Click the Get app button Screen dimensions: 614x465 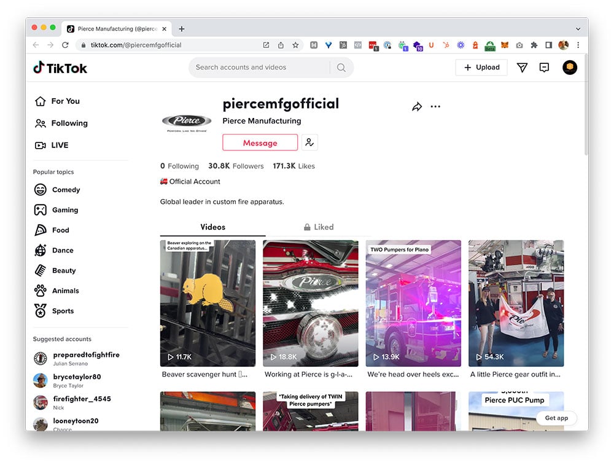point(556,418)
